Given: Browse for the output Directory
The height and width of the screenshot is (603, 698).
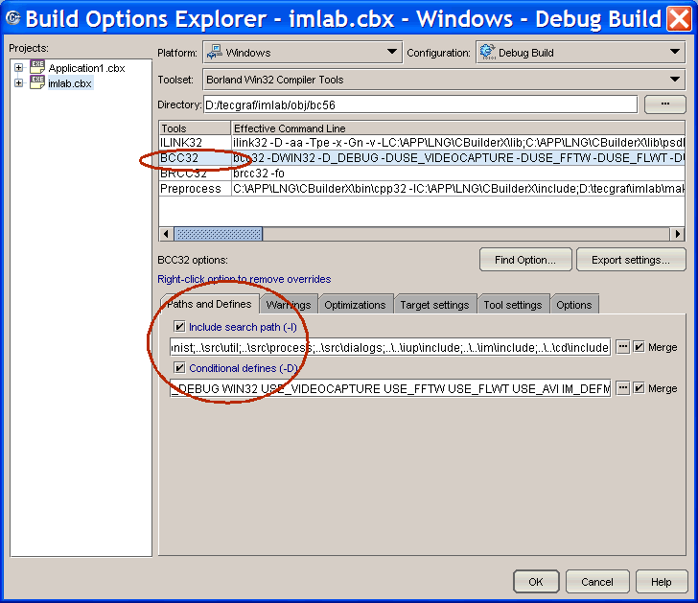Looking at the screenshot, I should point(665,104).
